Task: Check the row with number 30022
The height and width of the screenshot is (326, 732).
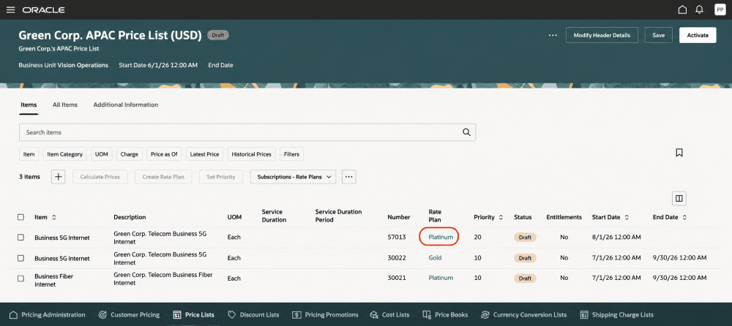Action: [x=20, y=258]
